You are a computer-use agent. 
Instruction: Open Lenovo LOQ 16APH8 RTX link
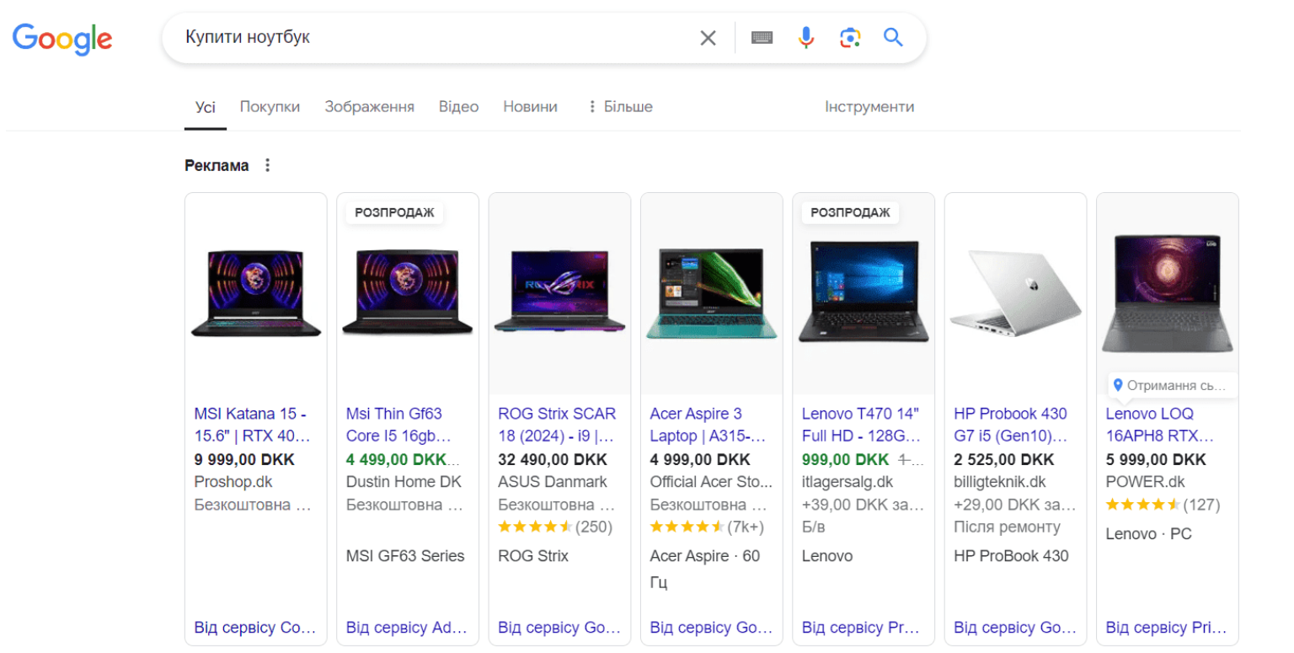pos(1160,425)
